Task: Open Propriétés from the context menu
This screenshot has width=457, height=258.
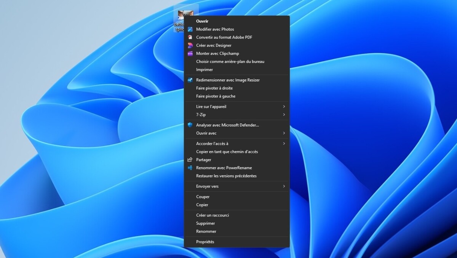Action: pos(205,242)
